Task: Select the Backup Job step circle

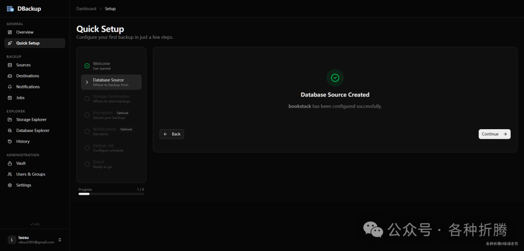Action: (87, 148)
